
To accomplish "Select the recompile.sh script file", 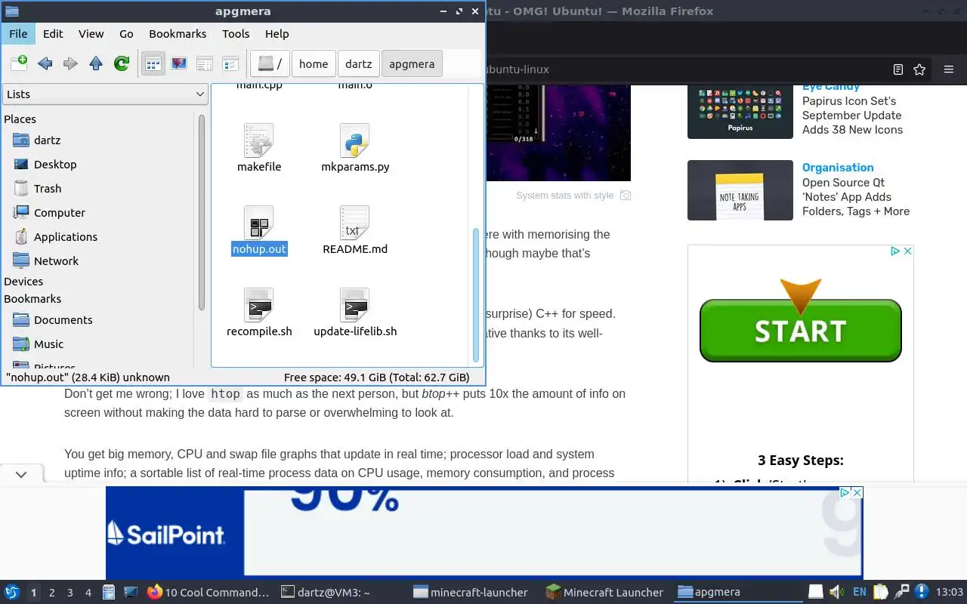I will point(259,305).
